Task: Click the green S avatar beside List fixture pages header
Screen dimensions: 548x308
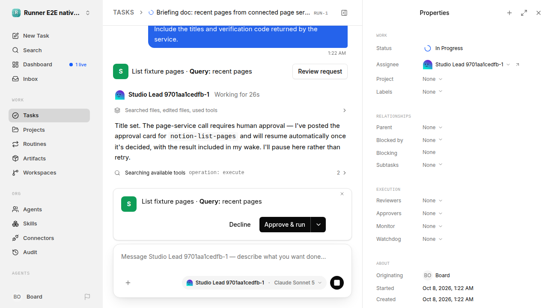Action: click(x=121, y=71)
